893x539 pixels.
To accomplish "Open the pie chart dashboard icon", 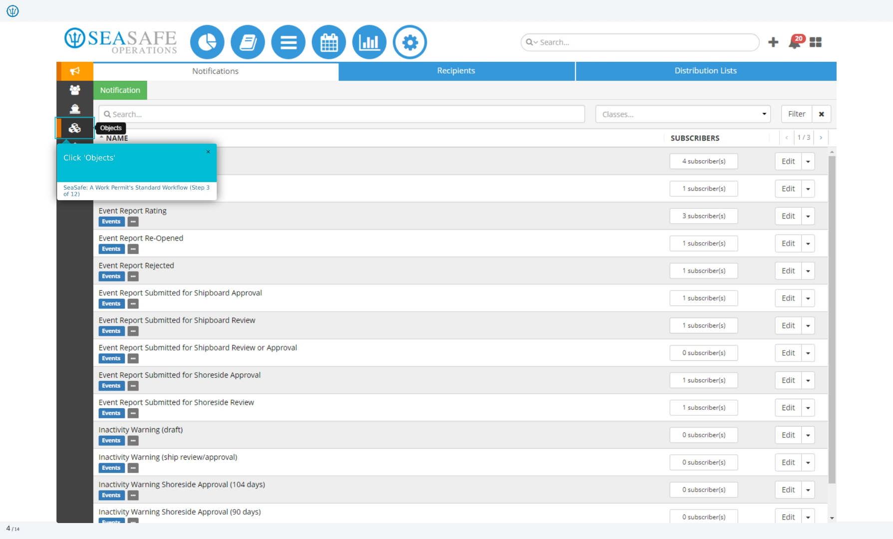I will pyautogui.click(x=207, y=42).
